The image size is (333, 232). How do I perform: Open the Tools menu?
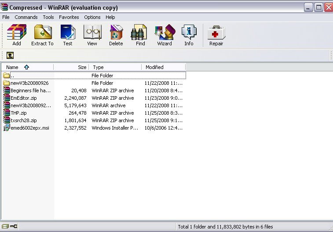(48, 17)
